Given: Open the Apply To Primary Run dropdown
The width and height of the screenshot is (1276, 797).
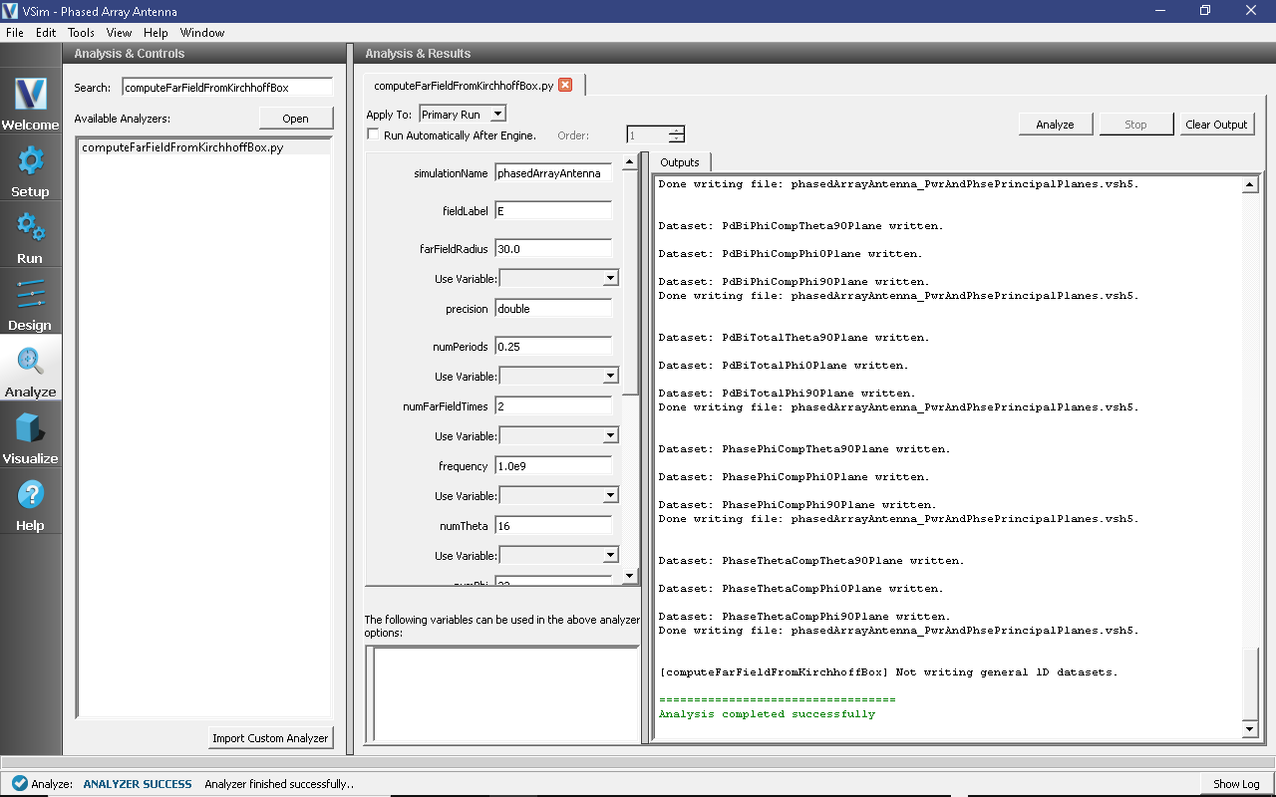Looking at the screenshot, I should 463,115.
